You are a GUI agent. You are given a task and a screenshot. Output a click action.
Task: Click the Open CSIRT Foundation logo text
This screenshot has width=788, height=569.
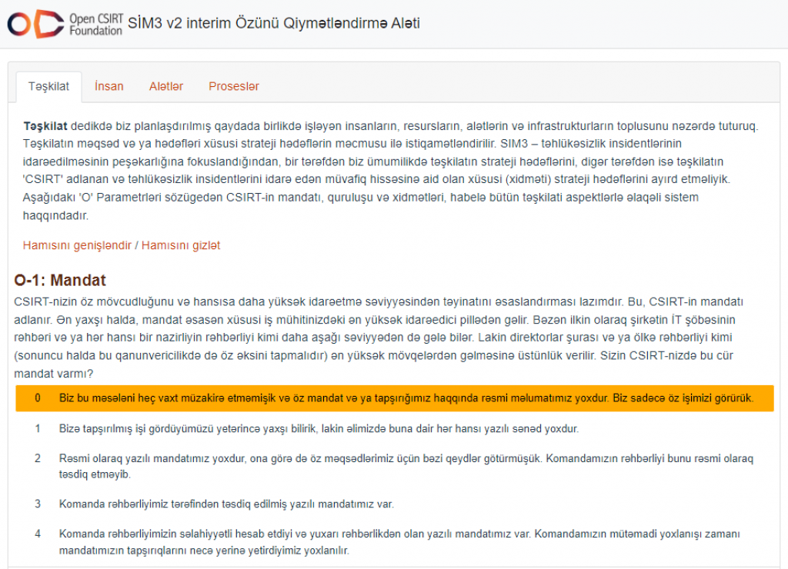[x=95, y=24]
